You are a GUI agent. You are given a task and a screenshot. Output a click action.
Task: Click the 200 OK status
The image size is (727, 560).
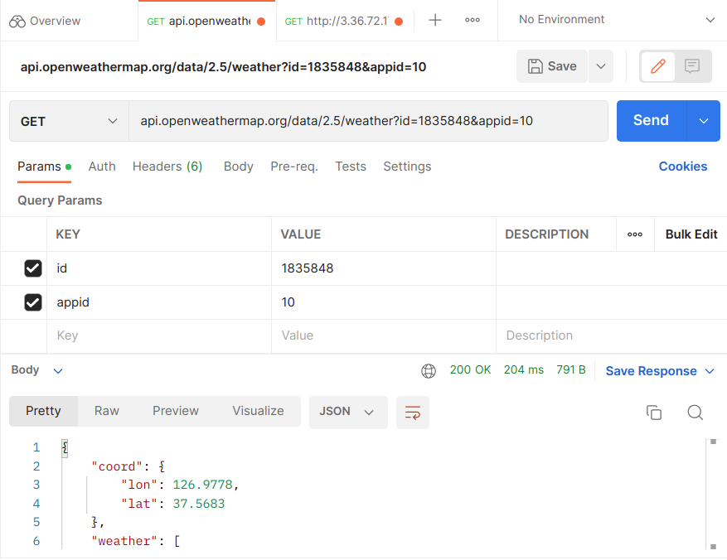click(470, 370)
